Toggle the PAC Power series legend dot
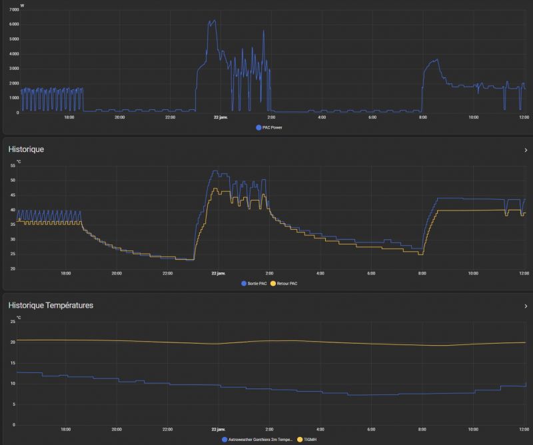 click(259, 127)
